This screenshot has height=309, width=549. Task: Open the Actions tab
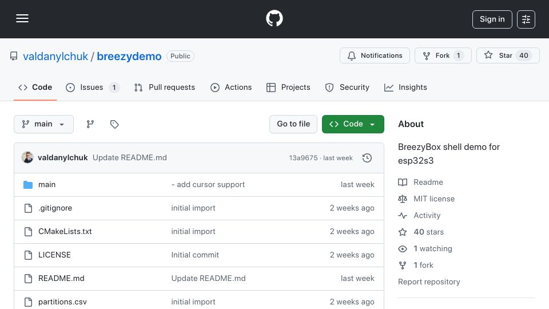(x=231, y=87)
